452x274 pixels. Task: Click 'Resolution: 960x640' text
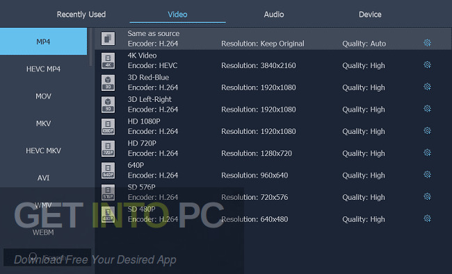point(255,175)
